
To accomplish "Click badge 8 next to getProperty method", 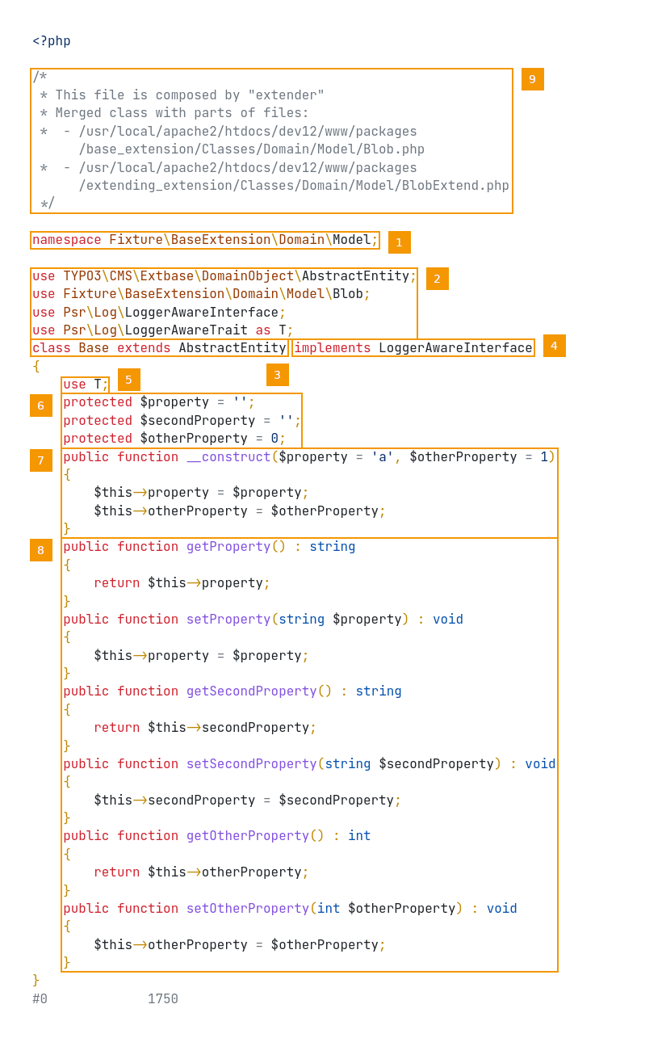I will click(x=41, y=550).
